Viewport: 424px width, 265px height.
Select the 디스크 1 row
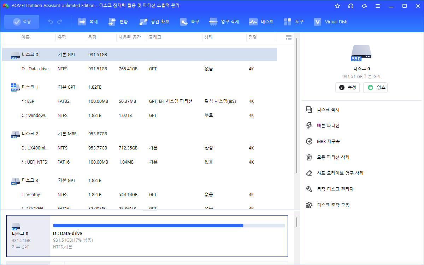pos(140,87)
